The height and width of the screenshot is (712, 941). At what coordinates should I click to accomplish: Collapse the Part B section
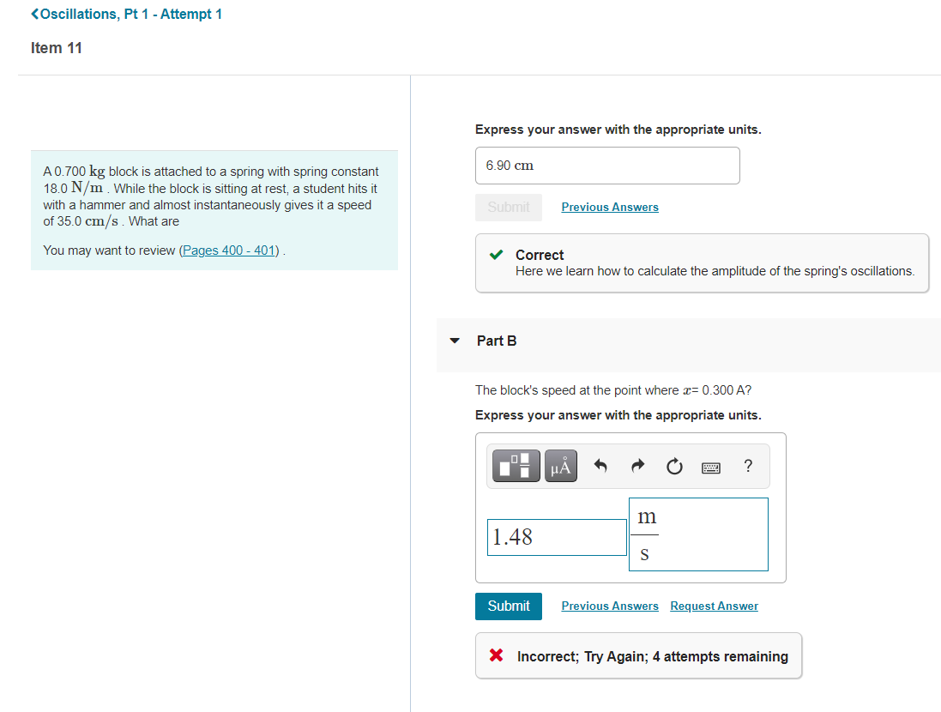[454, 341]
